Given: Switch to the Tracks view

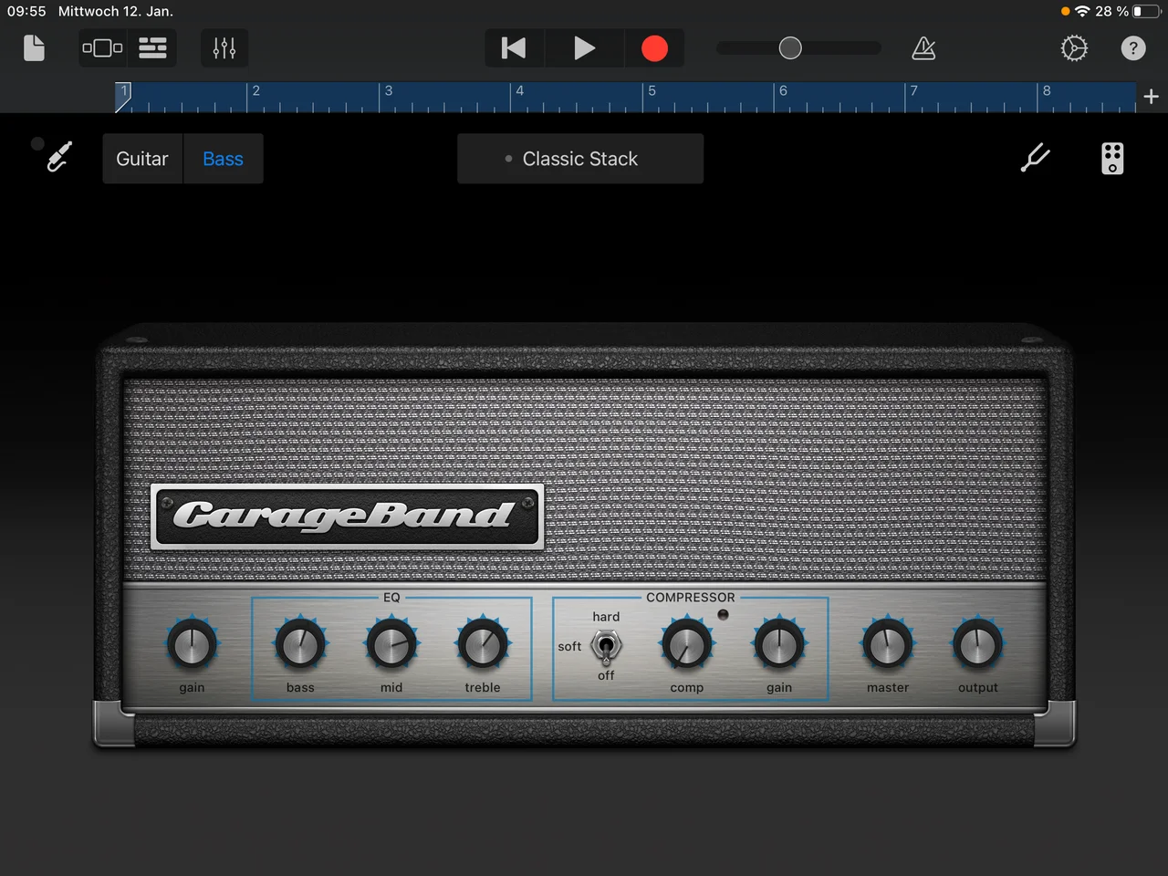Looking at the screenshot, I should click(x=152, y=48).
